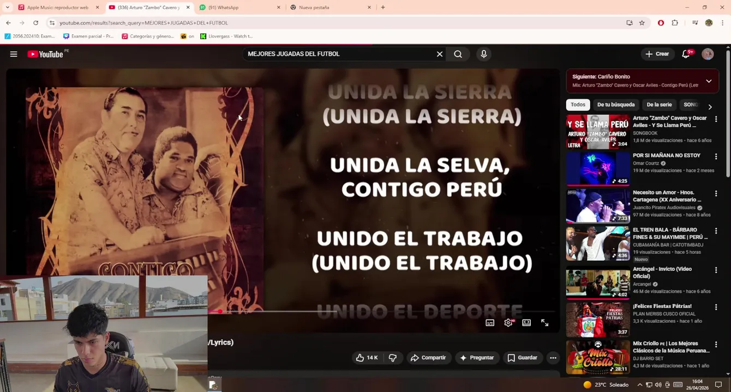Screen dimensions: 731x392
Task: Go to the YouTube home logo
Action: [45, 54]
